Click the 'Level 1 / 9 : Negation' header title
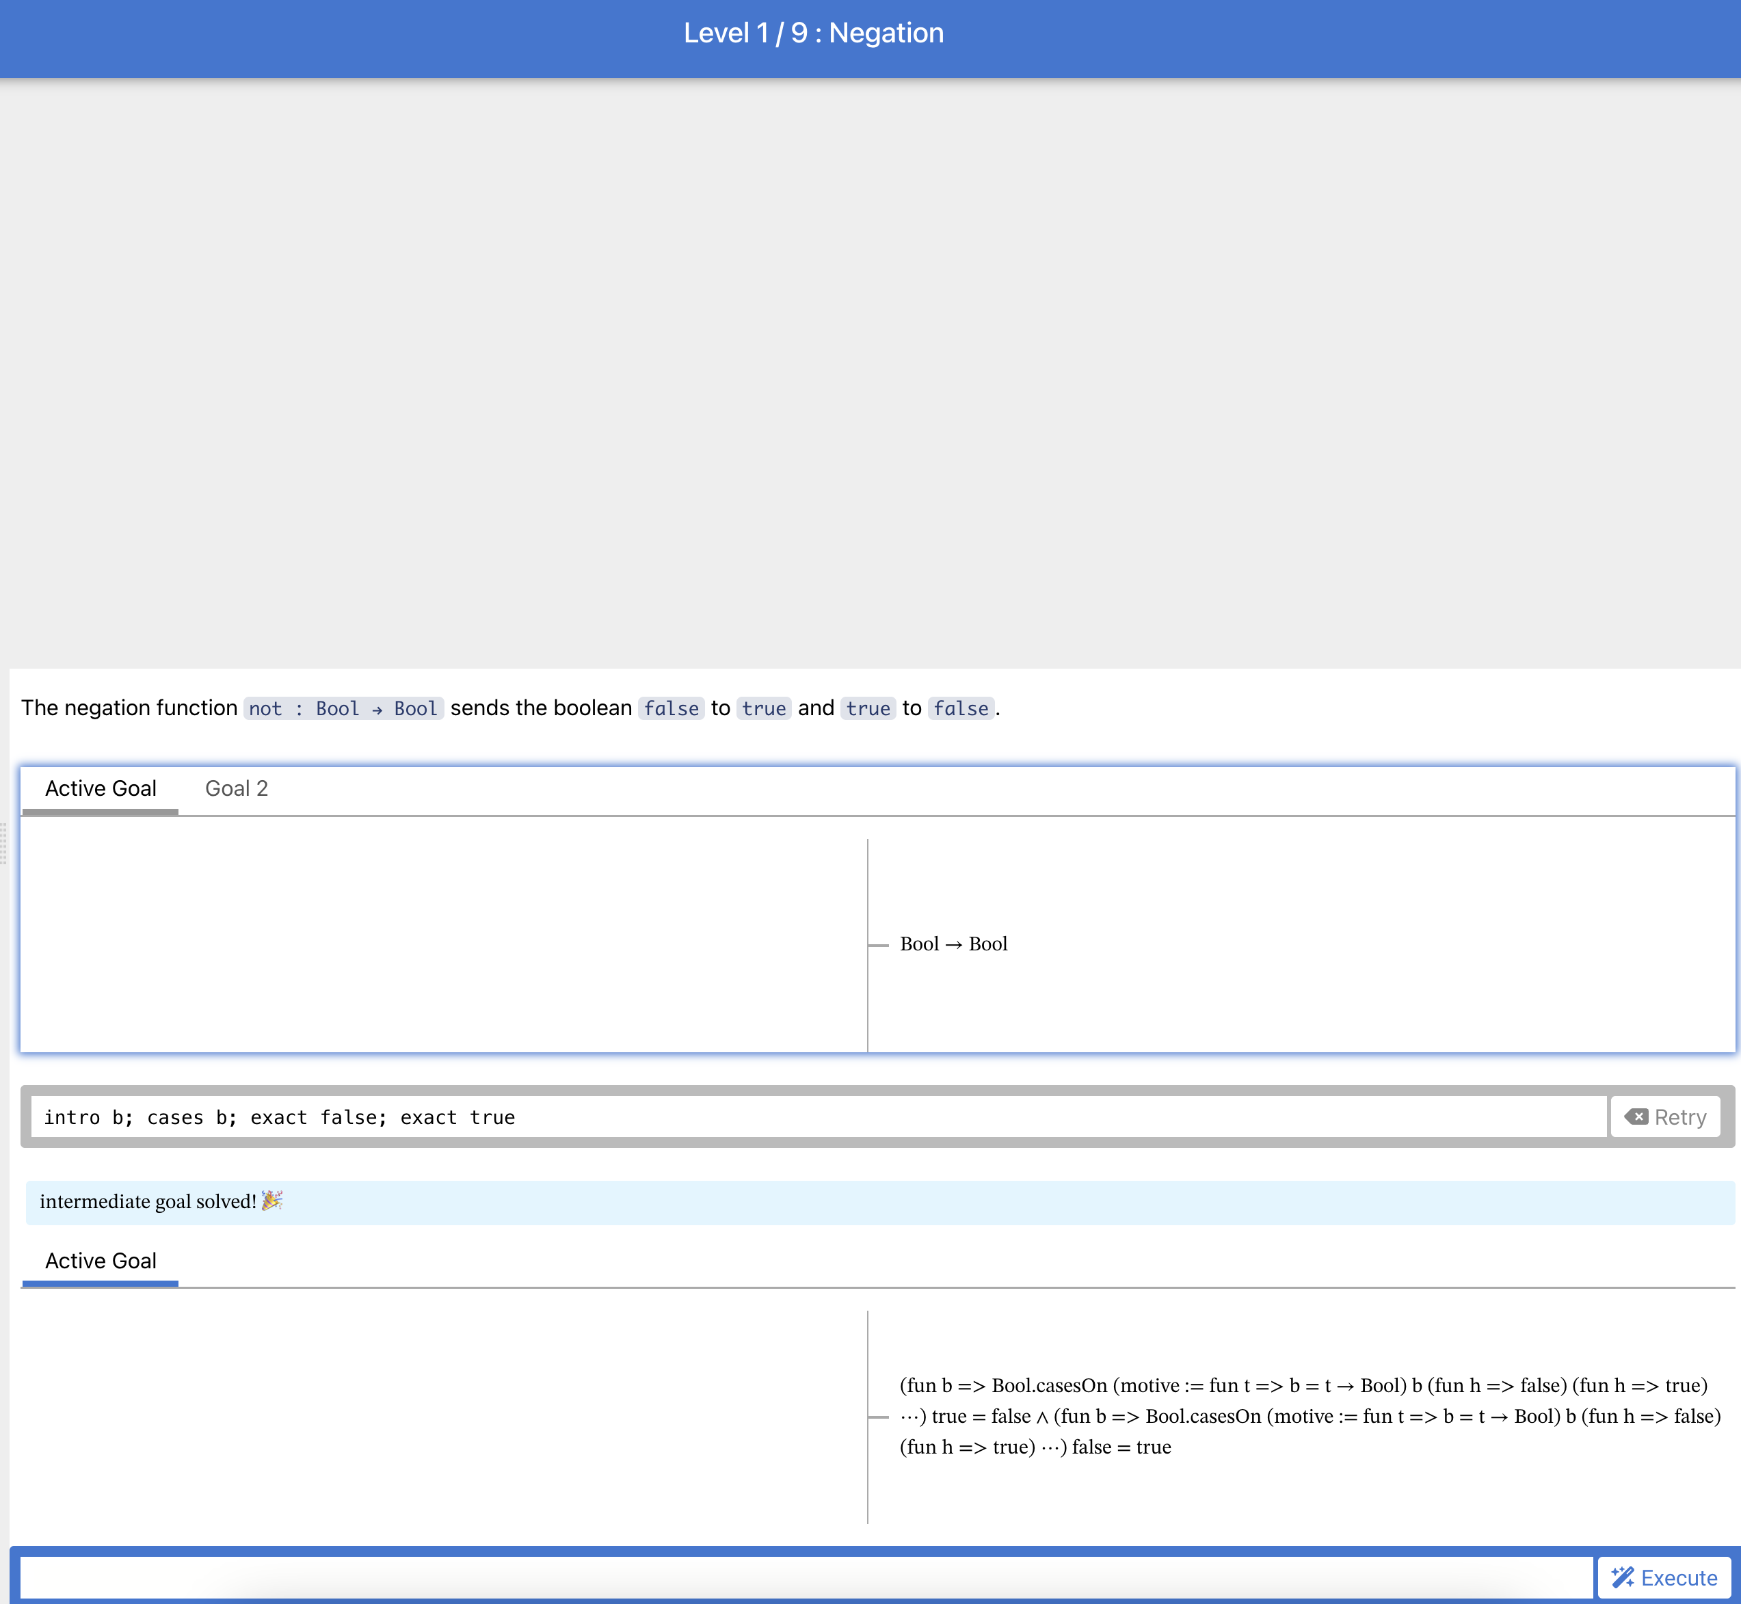 [813, 33]
